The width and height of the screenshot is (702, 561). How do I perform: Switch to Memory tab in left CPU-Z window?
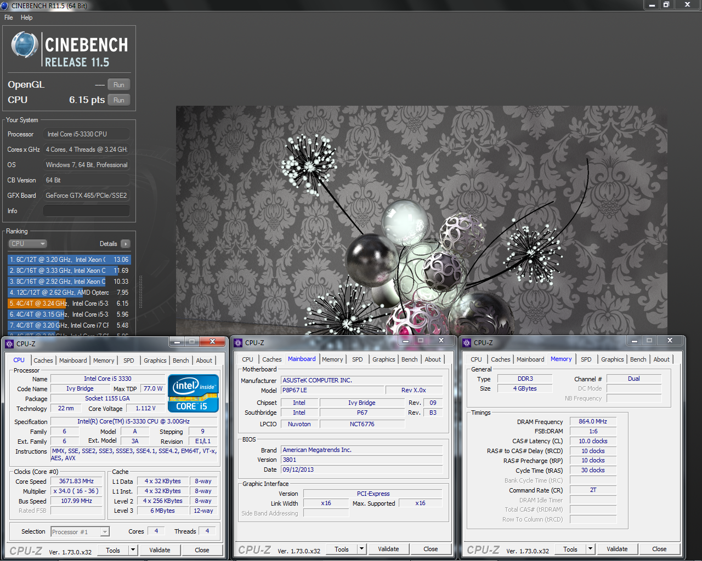click(104, 360)
